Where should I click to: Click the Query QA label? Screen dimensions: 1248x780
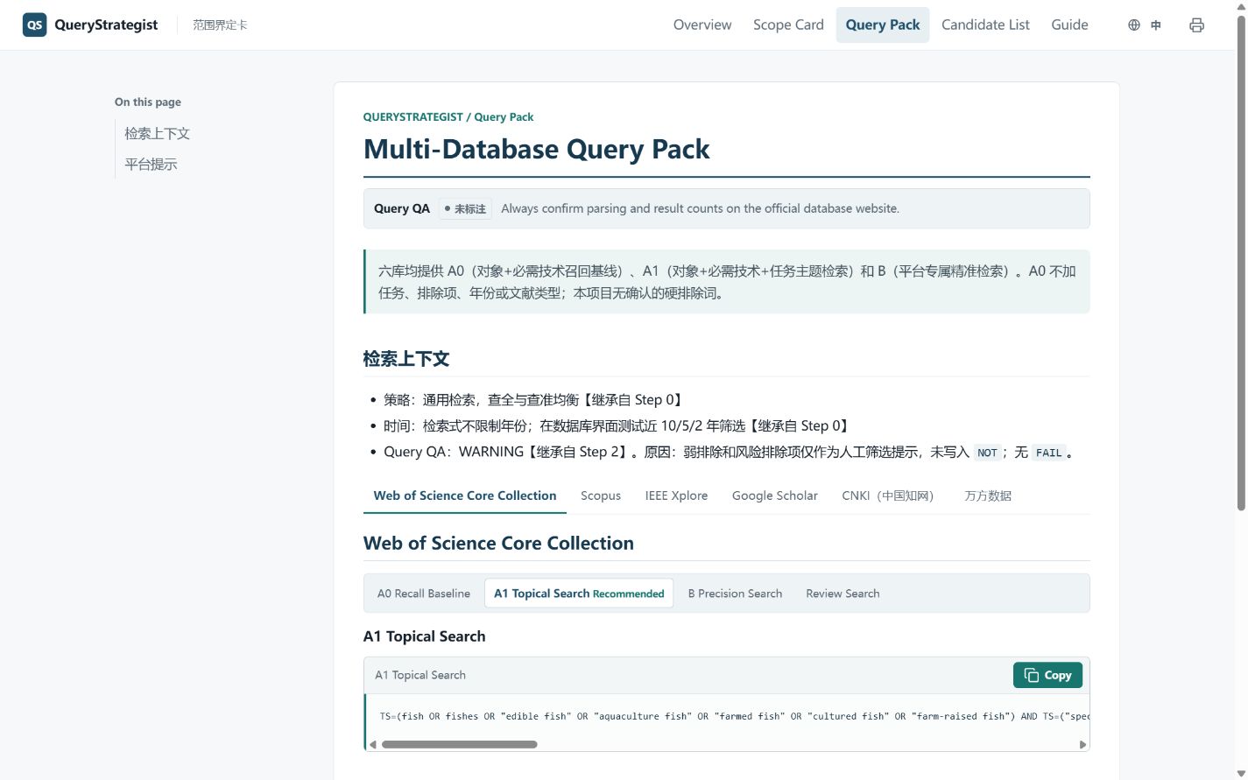402,208
